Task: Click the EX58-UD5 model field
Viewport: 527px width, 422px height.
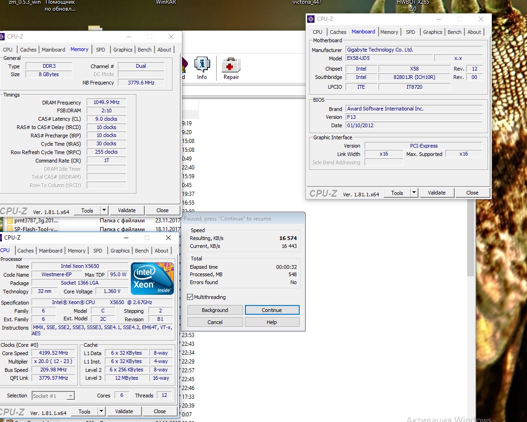Action: click(389, 58)
